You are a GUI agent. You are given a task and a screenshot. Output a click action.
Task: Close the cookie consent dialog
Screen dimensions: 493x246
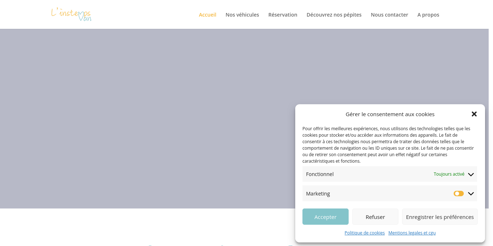tap(474, 114)
